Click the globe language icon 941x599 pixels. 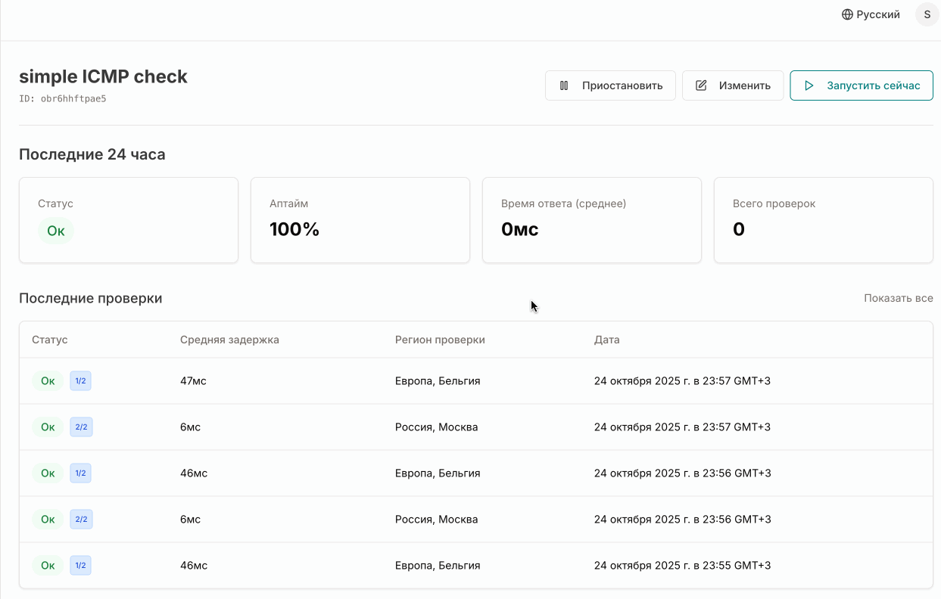tap(847, 14)
